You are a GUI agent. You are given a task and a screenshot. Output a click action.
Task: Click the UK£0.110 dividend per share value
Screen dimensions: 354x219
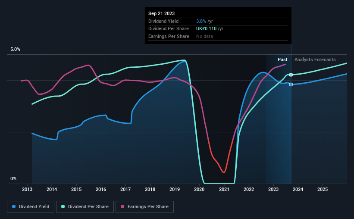point(207,29)
